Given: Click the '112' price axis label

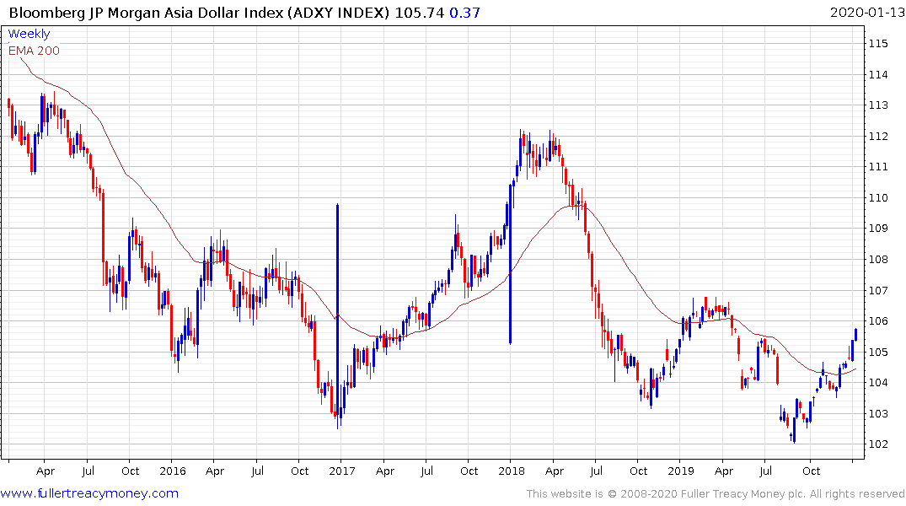Looking at the screenshot, I should pos(878,137).
